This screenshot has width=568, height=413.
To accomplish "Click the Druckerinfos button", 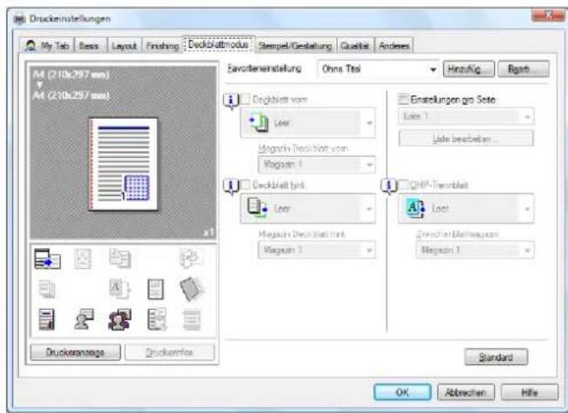I will (x=169, y=352).
